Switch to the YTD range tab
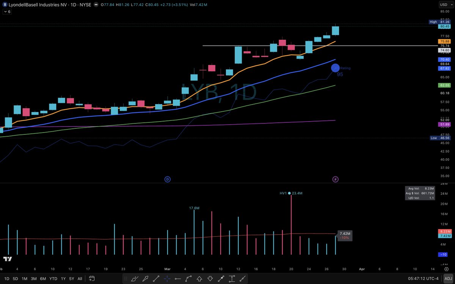This screenshot has width=455, height=284. [x=53, y=278]
